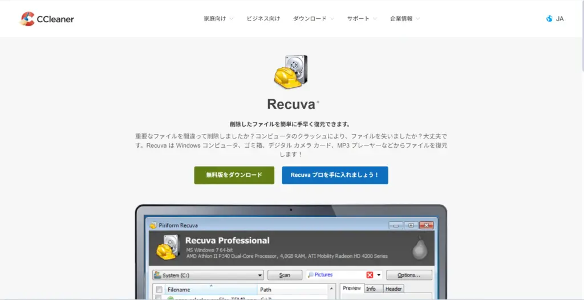584x300 pixels.
Task: Click the Recuva Professional header hard hat icon
Action: pos(167,248)
